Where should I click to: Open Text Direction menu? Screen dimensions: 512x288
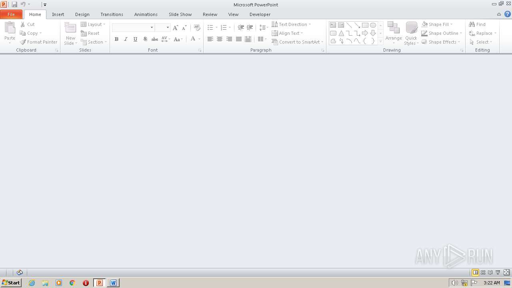[x=291, y=24]
